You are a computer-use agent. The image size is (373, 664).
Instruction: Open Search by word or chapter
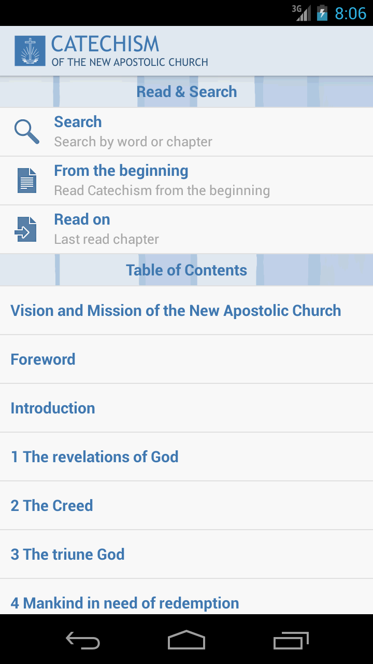[x=187, y=132]
